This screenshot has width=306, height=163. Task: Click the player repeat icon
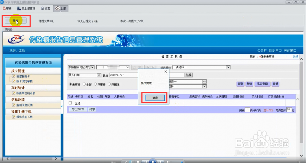coord(131,162)
